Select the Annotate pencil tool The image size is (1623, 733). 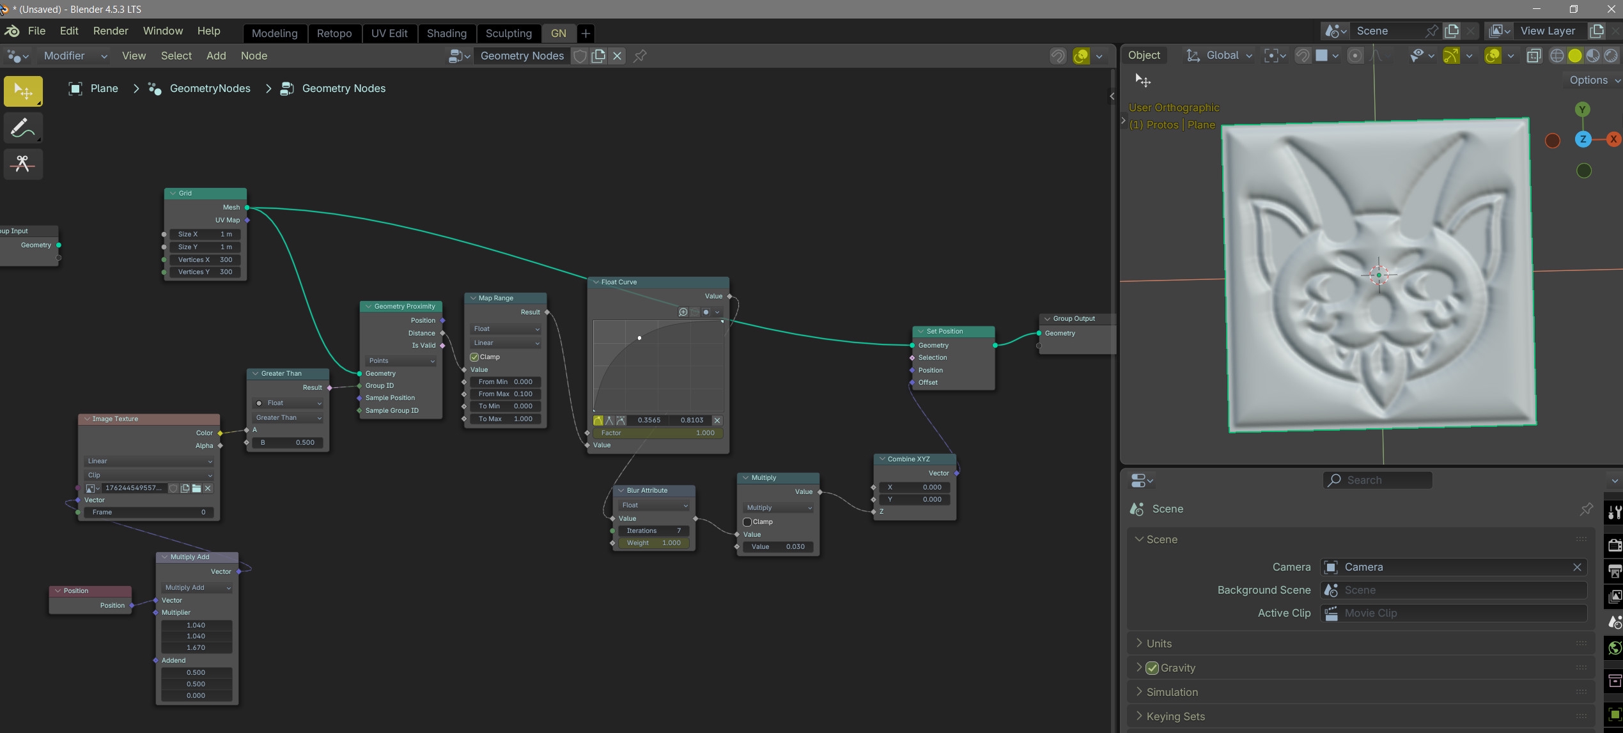23,128
